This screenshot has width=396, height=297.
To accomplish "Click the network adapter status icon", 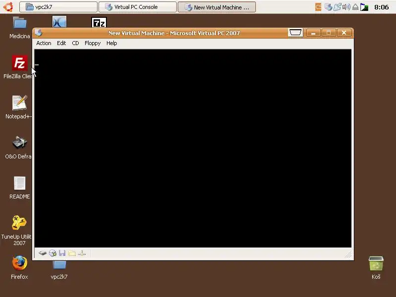I will point(82,253).
